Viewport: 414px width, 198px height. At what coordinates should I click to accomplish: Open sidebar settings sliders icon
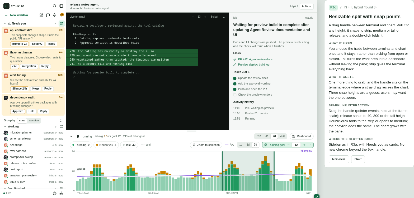(61, 193)
